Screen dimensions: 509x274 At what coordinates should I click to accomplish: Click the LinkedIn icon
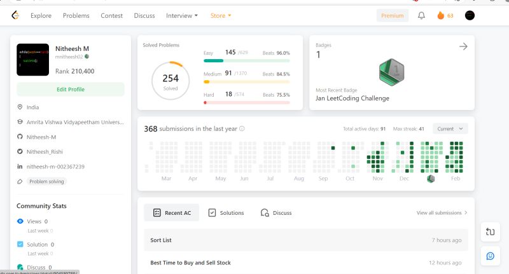20,167
